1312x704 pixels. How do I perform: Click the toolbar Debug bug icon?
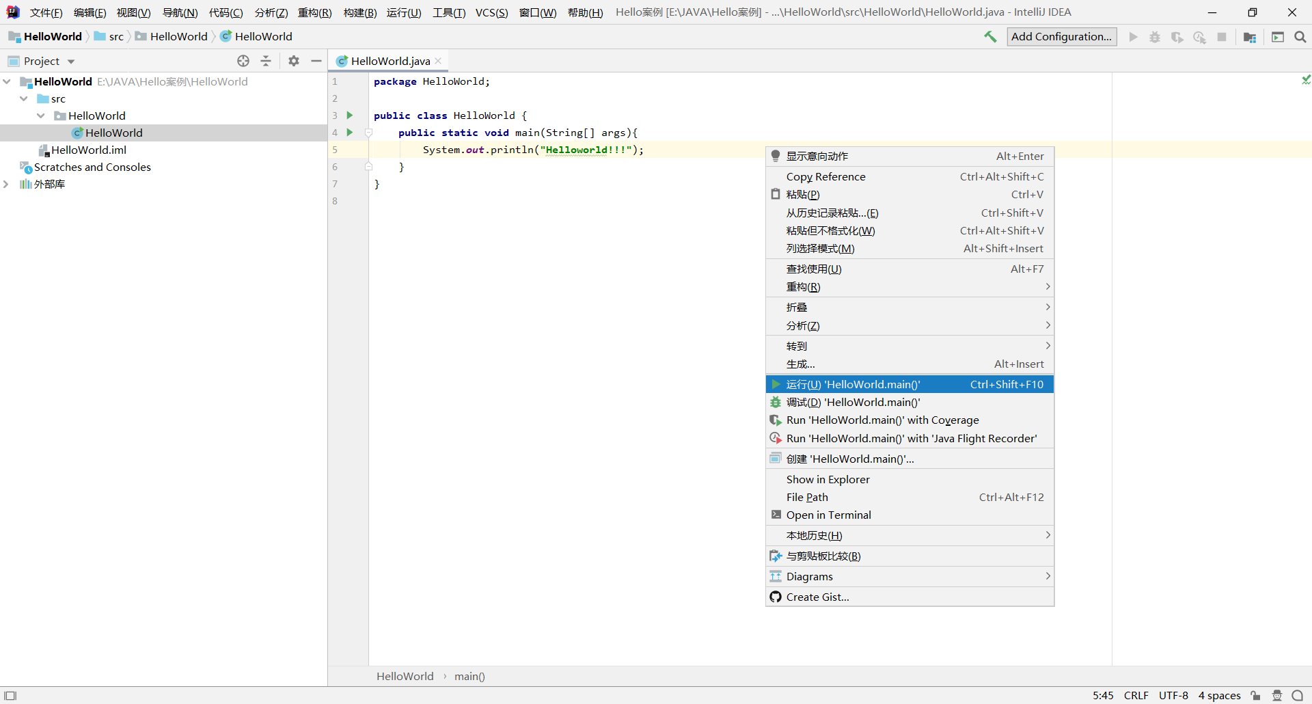[1155, 37]
